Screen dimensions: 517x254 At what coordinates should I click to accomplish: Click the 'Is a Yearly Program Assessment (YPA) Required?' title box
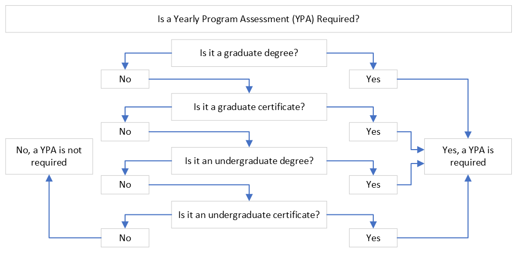point(258,20)
